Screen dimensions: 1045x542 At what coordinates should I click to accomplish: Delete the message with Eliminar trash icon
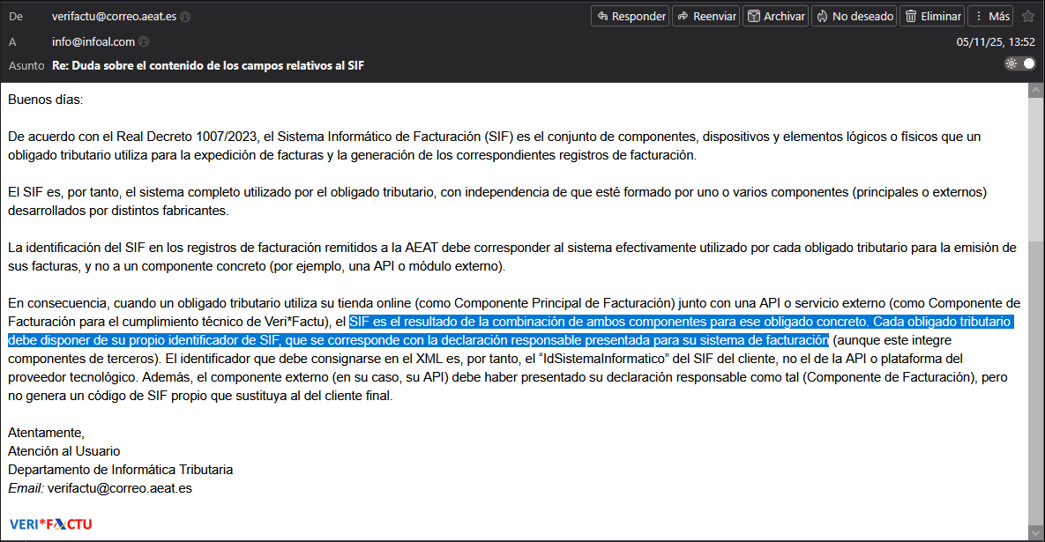click(932, 16)
